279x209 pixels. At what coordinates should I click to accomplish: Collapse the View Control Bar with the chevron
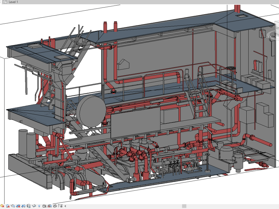point(65,206)
